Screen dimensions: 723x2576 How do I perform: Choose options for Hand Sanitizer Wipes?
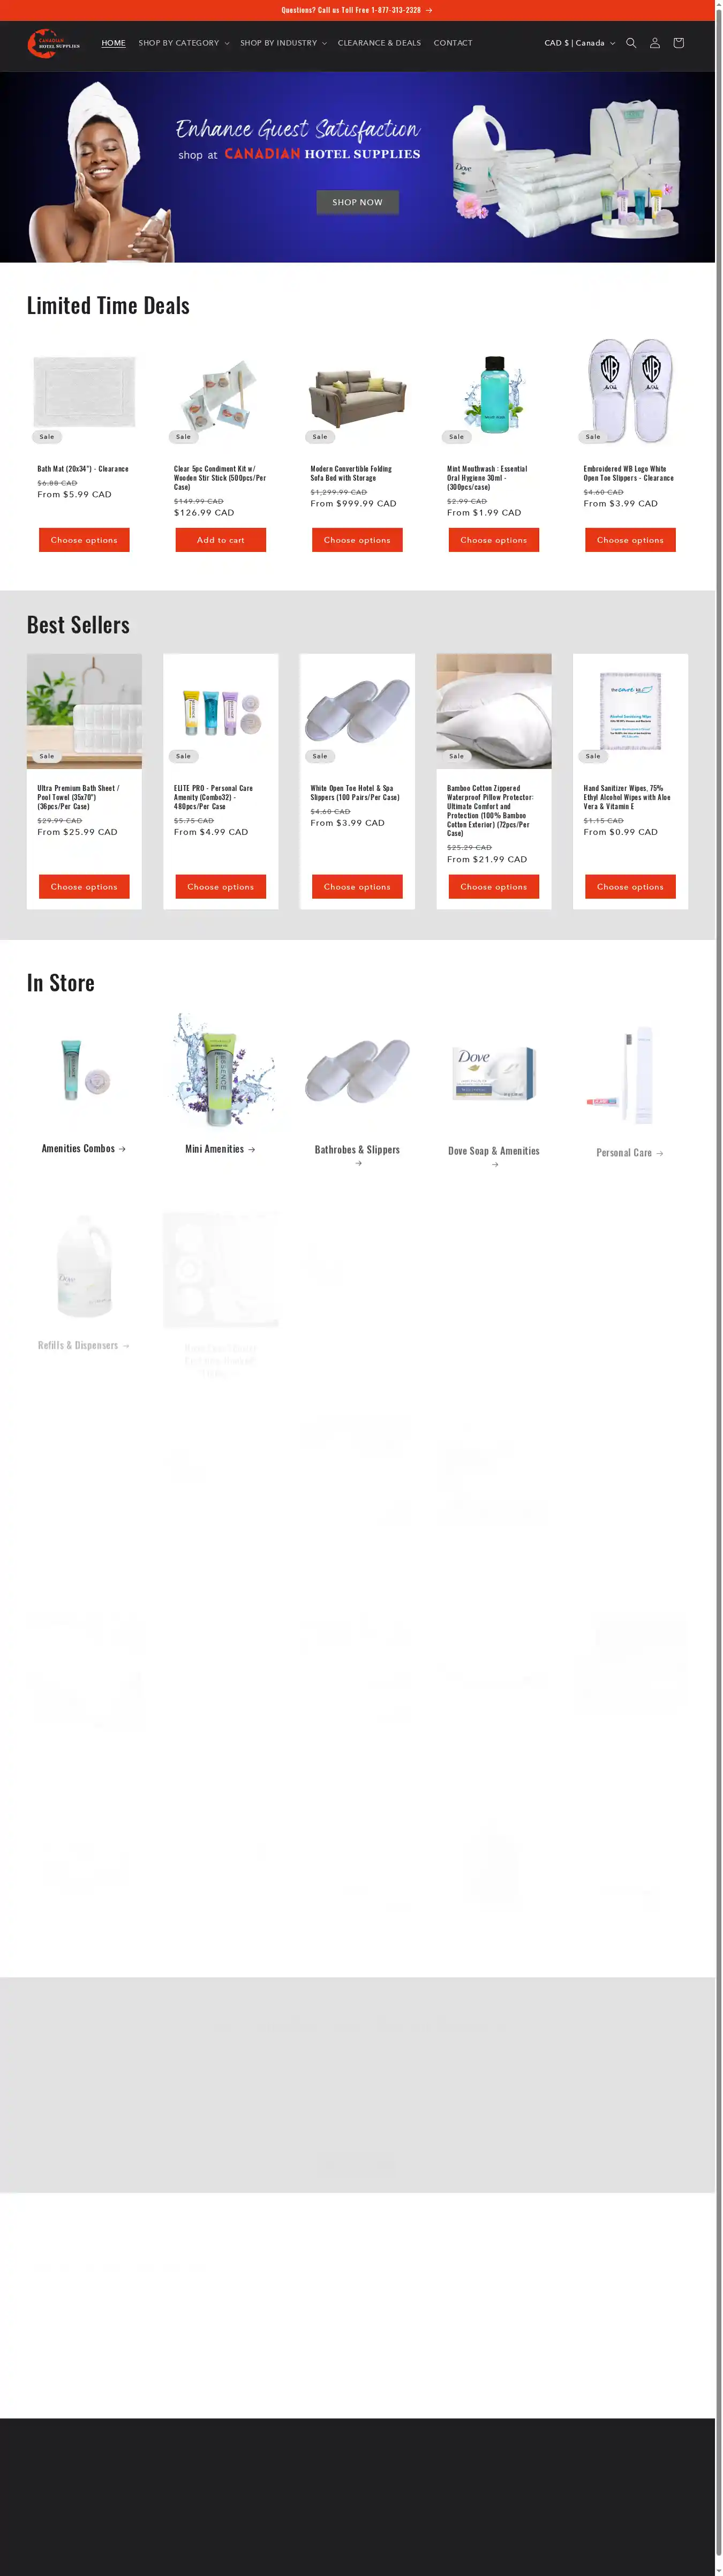click(x=630, y=887)
